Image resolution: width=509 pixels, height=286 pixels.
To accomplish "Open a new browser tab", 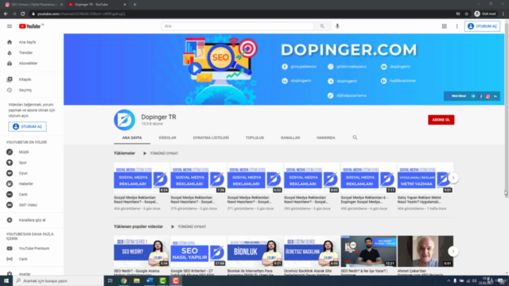I will point(134,5).
